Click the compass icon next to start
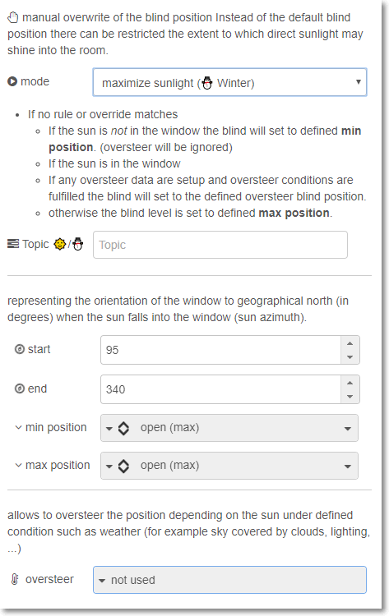Screen dimensions: 389x616 [20, 349]
